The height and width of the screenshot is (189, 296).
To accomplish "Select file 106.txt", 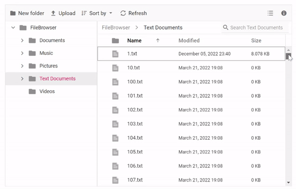I will [x=191, y=166].
